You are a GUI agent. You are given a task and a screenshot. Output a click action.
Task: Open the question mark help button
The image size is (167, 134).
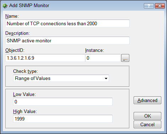tap(149, 6)
